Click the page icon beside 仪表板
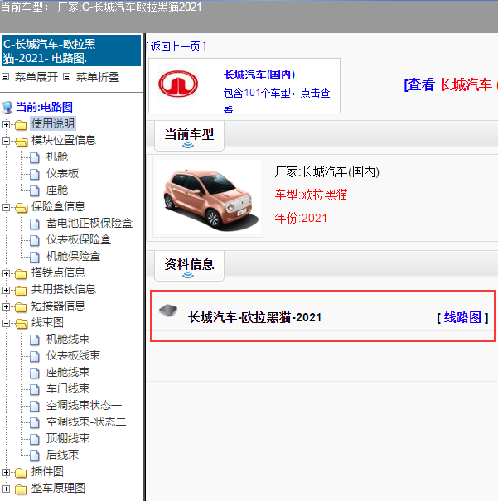 coord(35,174)
